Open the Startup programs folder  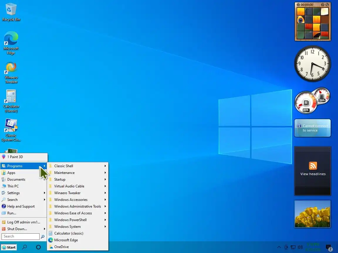pyautogui.click(x=77, y=180)
